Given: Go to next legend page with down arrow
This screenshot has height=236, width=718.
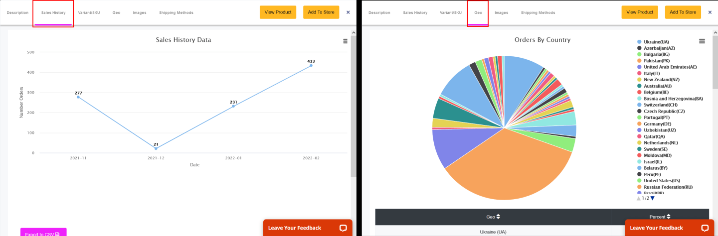Looking at the screenshot, I should (x=652, y=198).
